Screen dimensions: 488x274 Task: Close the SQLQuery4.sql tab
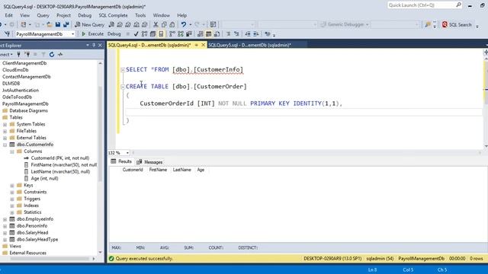click(203, 45)
